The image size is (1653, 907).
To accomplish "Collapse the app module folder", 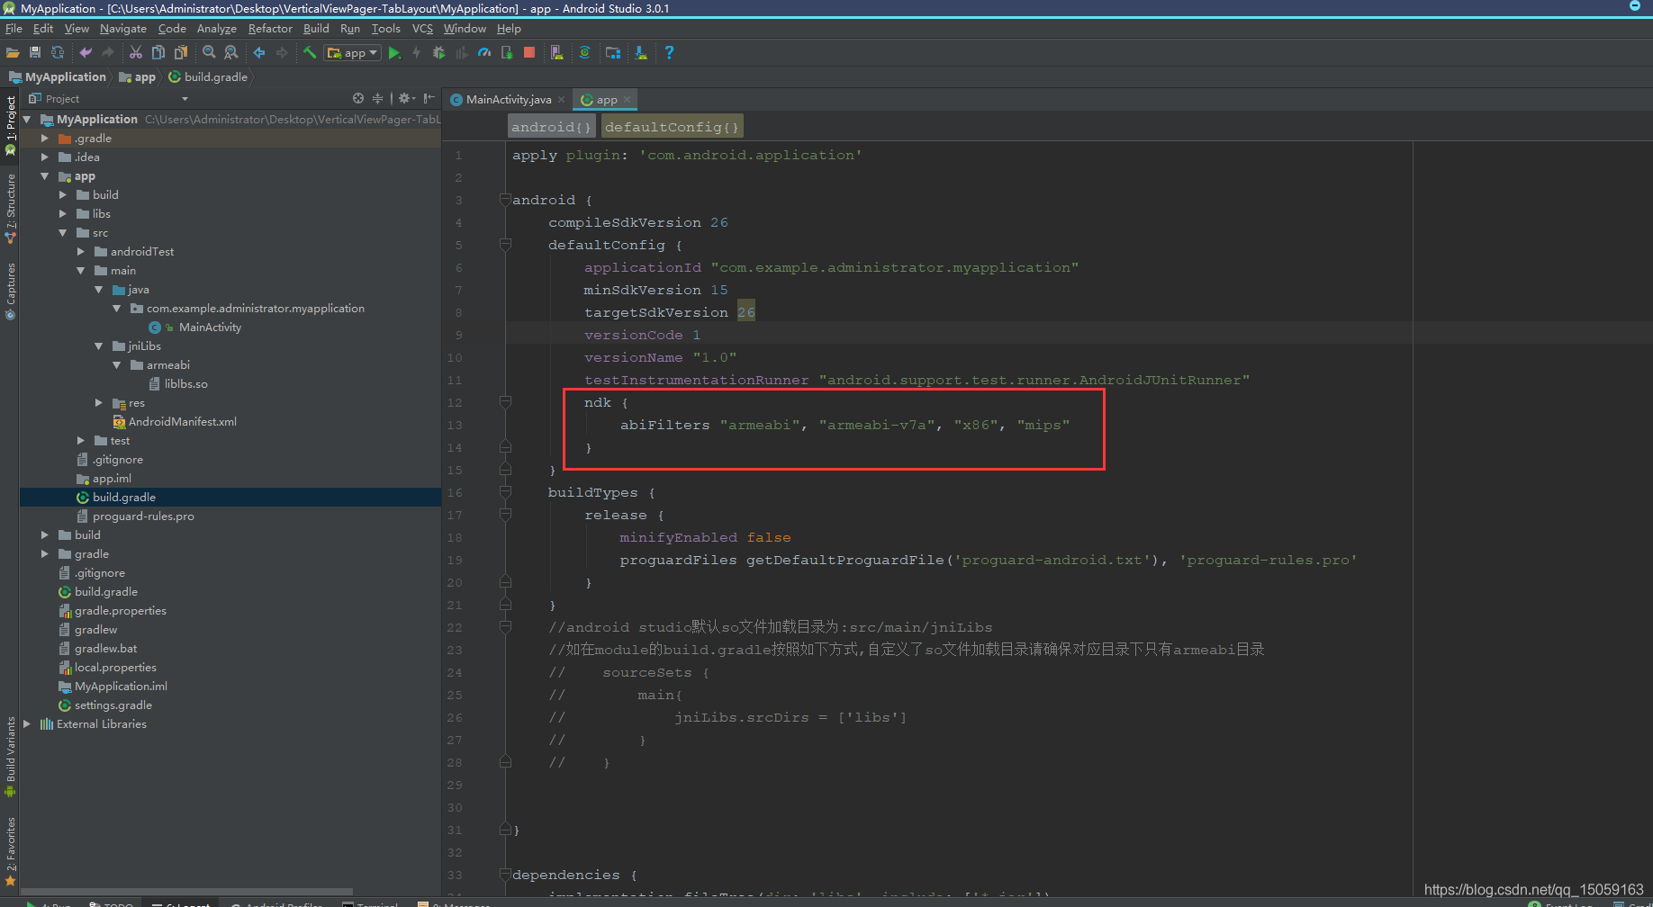I will (x=44, y=176).
